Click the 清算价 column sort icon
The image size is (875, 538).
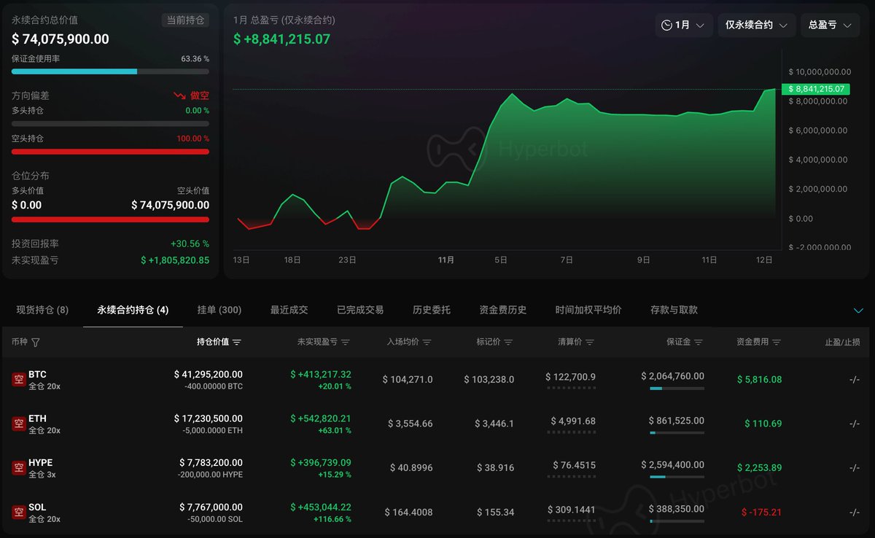tap(590, 343)
